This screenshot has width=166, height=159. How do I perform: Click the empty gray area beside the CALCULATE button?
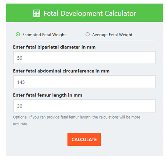click(129, 139)
